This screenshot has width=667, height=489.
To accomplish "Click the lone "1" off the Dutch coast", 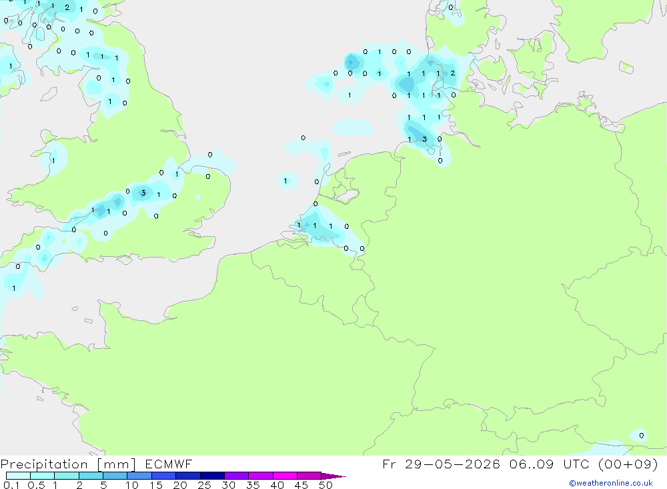I will (x=285, y=181).
